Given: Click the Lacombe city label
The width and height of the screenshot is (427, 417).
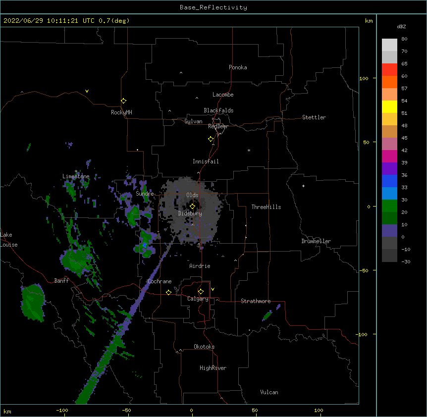Looking at the screenshot, I should (x=223, y=95).
